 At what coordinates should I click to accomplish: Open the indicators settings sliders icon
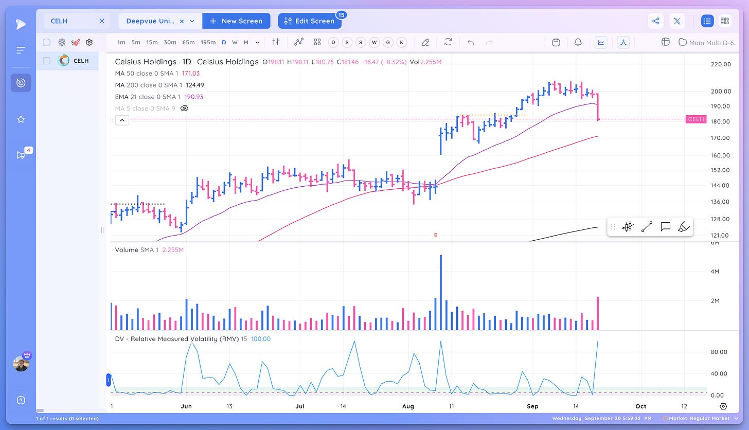coord(276,42)
